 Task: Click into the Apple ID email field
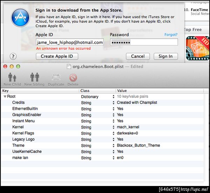(70, 42)
